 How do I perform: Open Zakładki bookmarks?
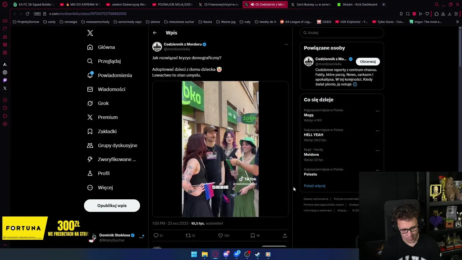102,131
